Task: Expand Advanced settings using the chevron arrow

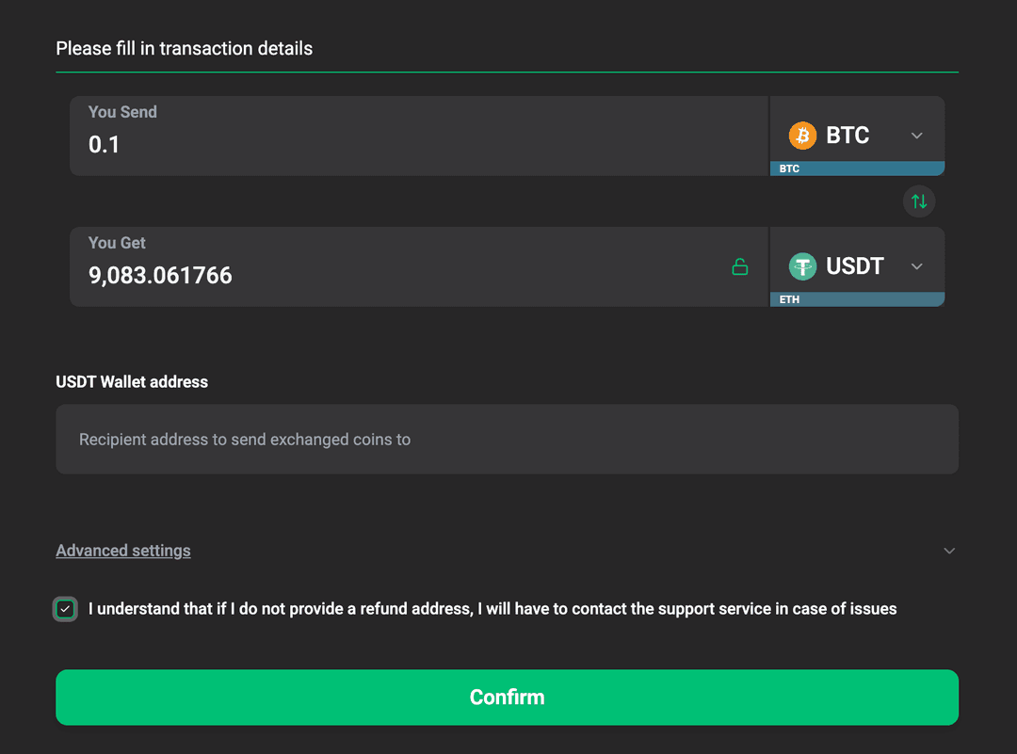Action: point(949,551)
